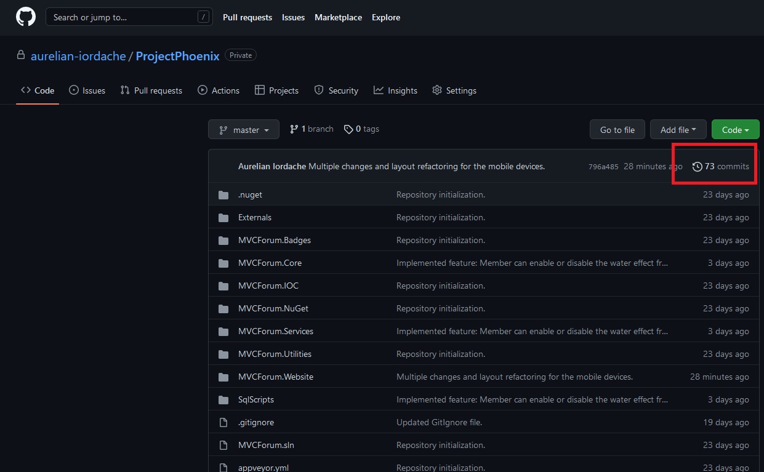Image resolution: width=764 pixels, height=472 pixels.
Task: Open the MVCForum.NuGet folder
Action: [x=273, y=309]
